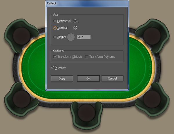Choose the Angle radio option
Screen dimensions: 174x134
click(x=55, y=37)
